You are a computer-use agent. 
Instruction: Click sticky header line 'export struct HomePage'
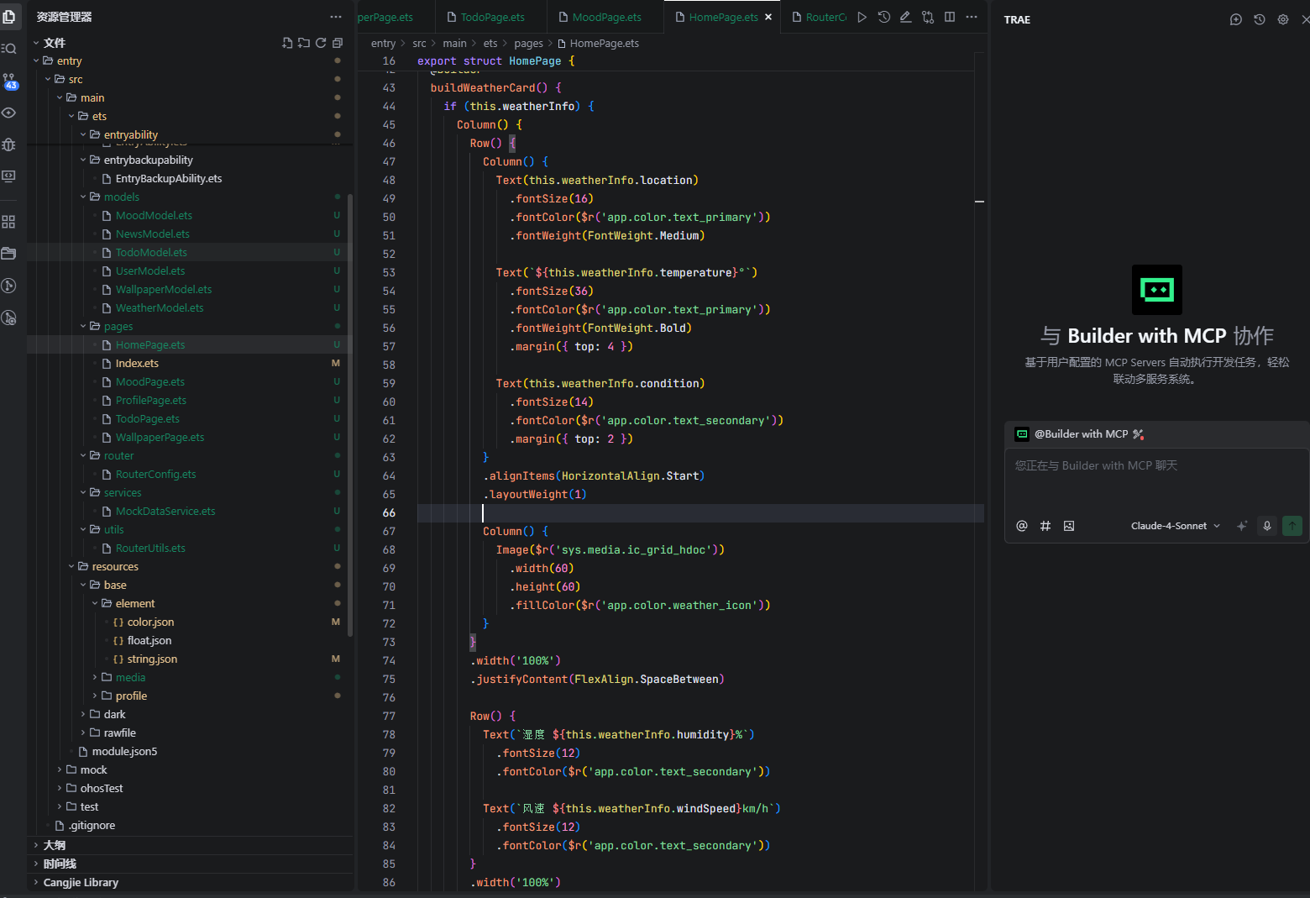(x=495, y=61)
